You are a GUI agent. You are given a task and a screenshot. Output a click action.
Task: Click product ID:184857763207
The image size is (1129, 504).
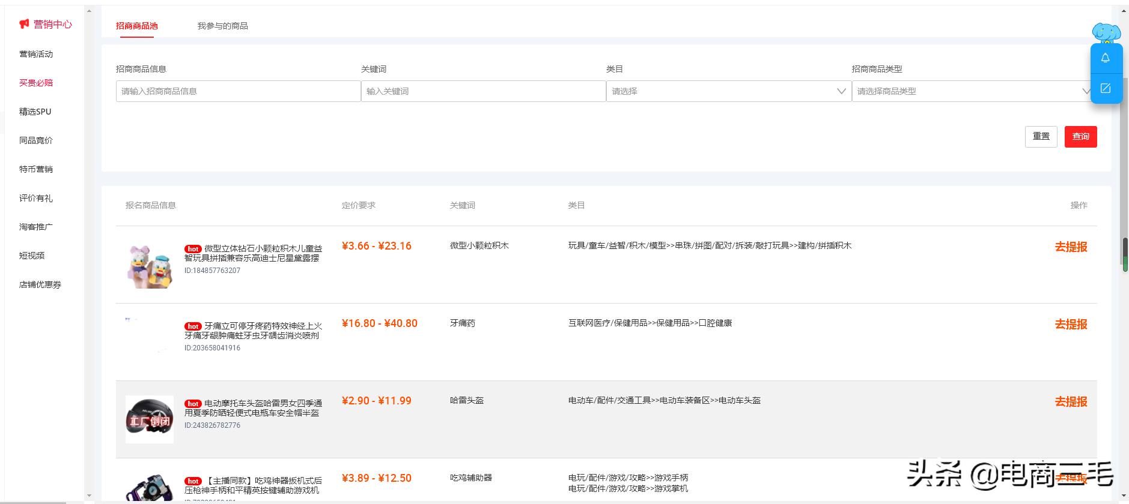(212, 271)
